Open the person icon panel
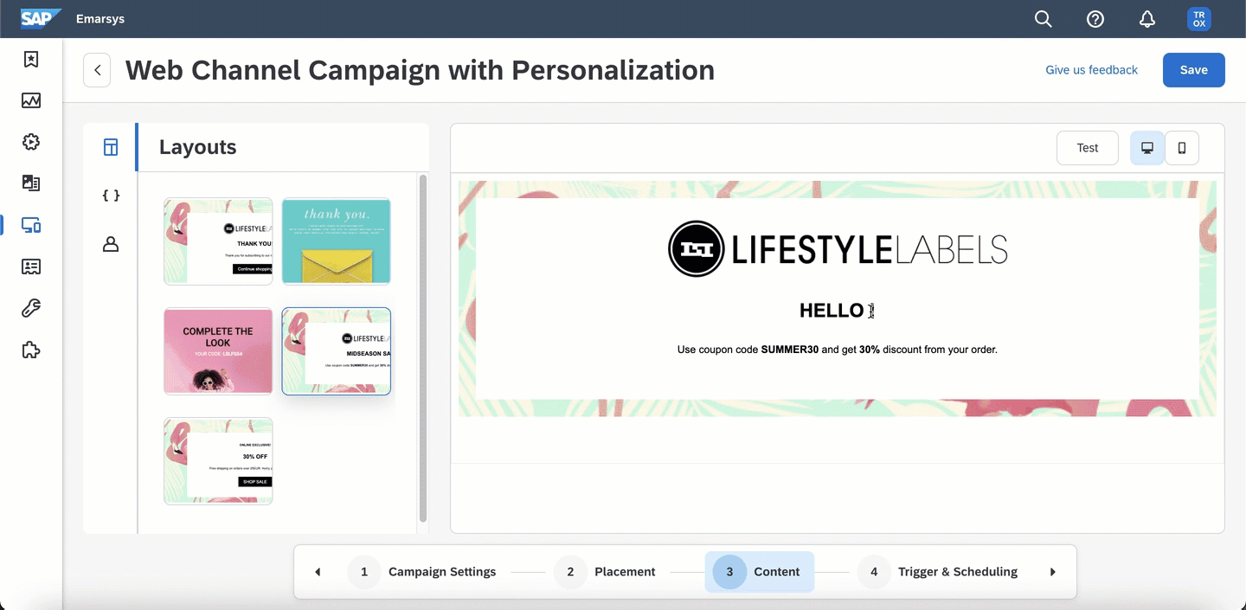Image resolution: width=1246 pixels, height=610 pixels. point(111,245)
